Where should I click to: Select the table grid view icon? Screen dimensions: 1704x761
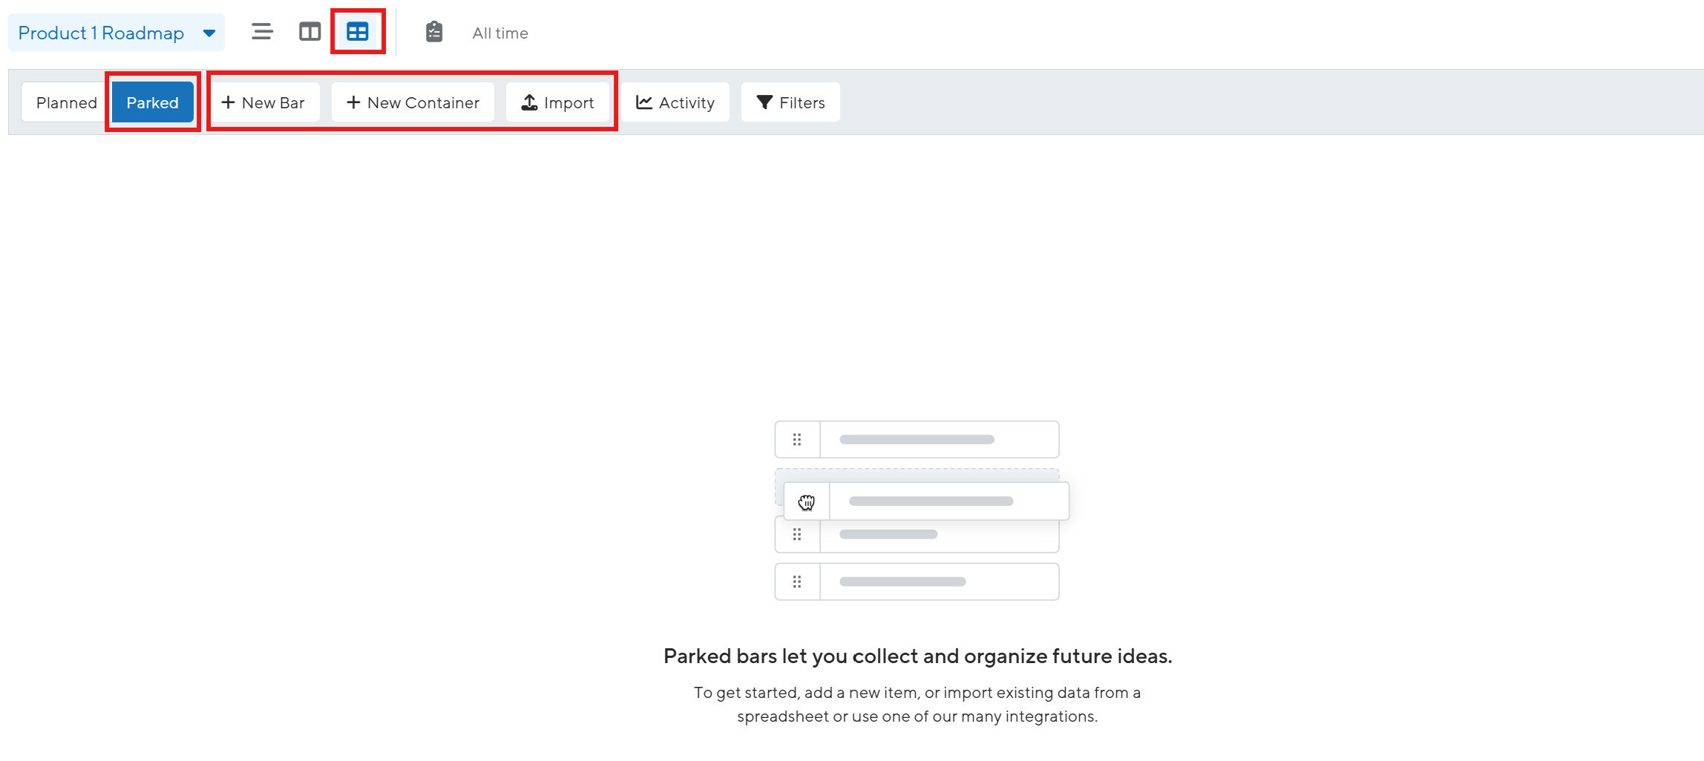358,32
